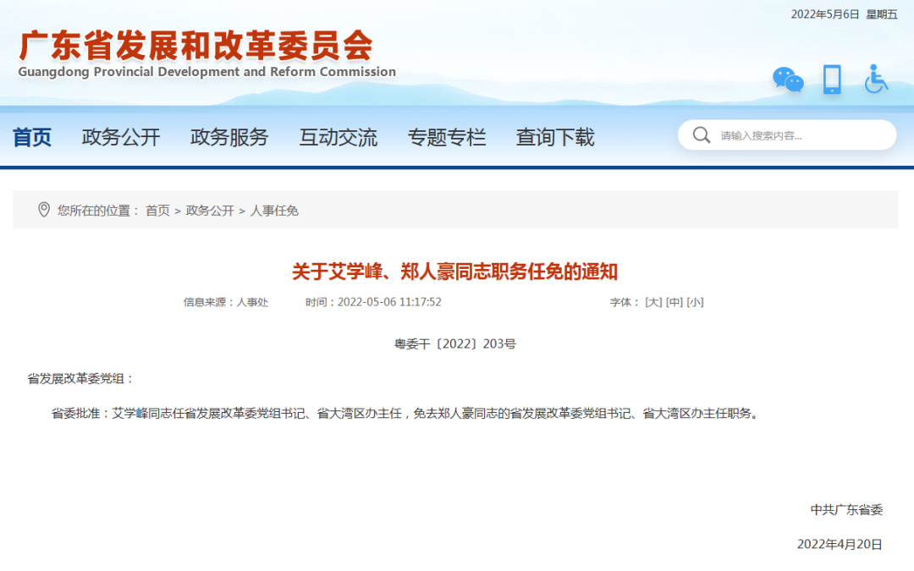Open the 互动交流 menu
The width and height of the screenshot is (914, 571).
[338, 136]
